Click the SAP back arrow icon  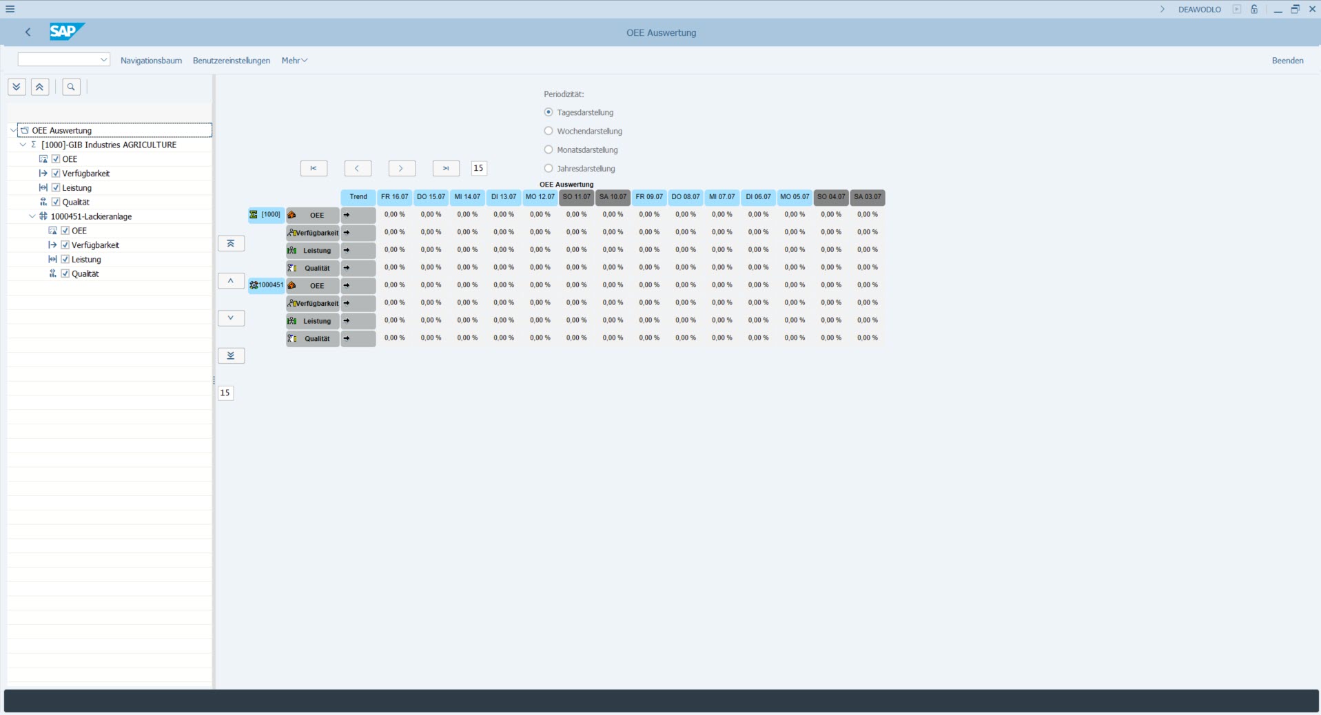point(28,32)
